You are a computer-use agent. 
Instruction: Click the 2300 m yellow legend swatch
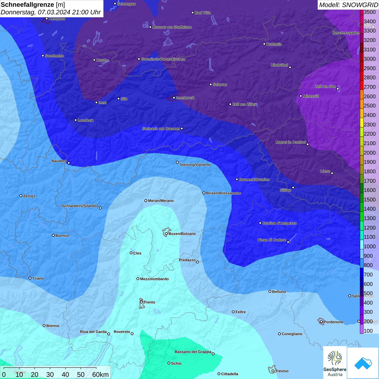(362, 123)
